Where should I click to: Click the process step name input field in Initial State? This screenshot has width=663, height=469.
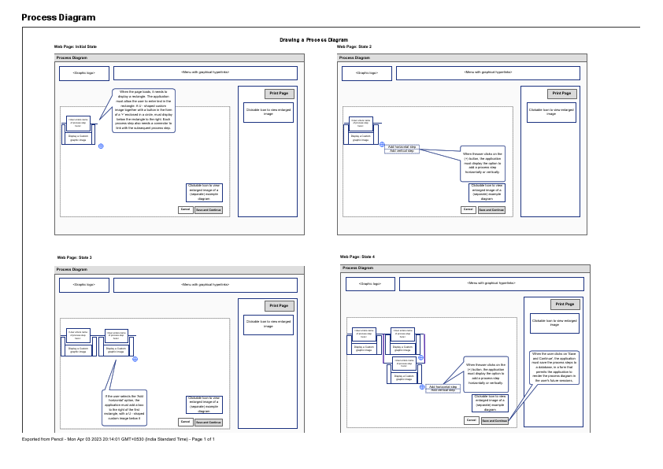79,124
